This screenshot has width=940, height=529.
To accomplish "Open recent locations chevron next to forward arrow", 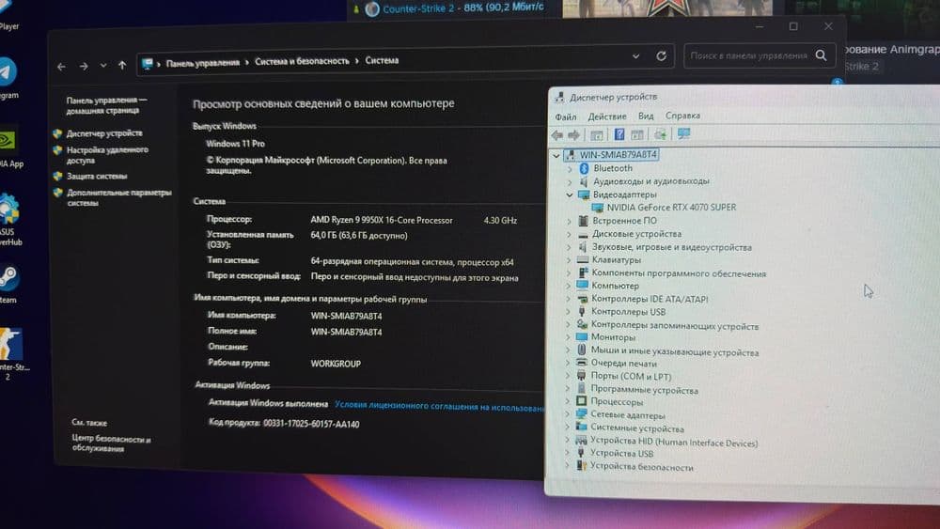I will [103, 65].
